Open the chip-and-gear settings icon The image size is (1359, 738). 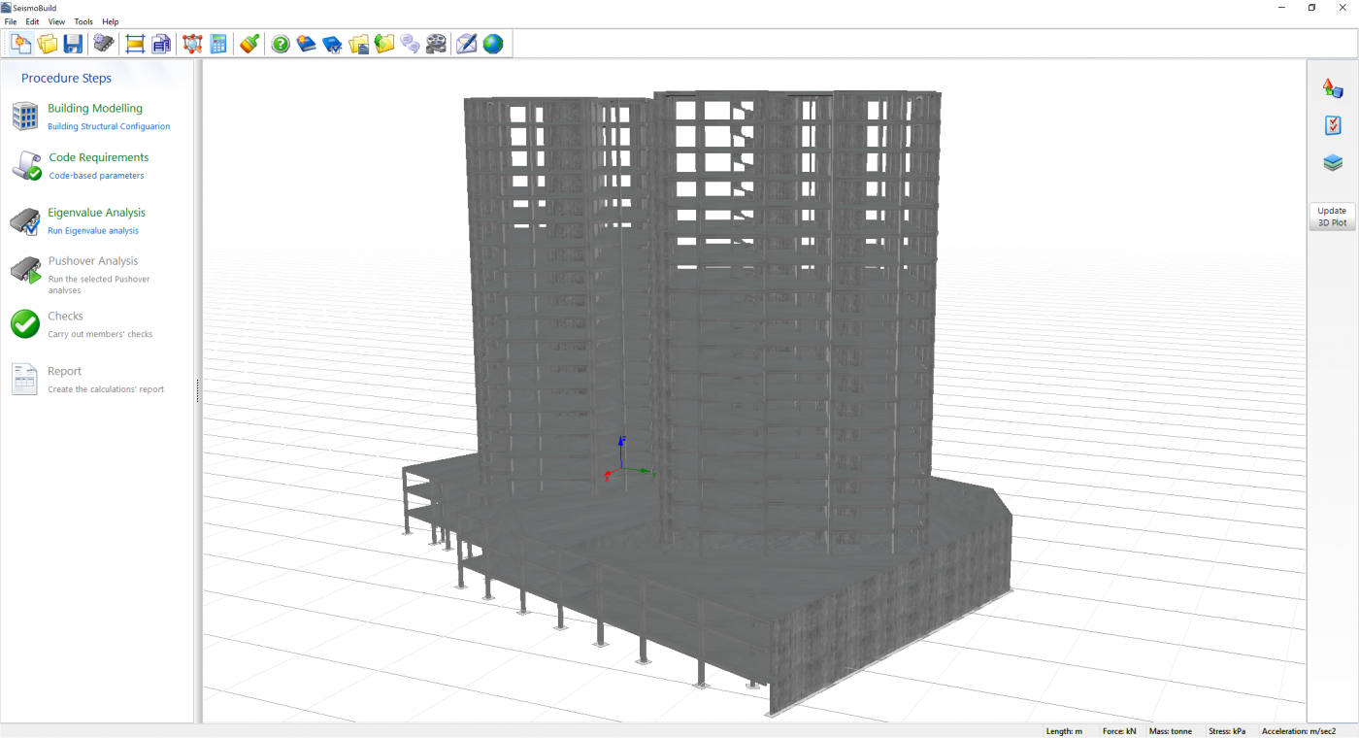point(103,44)
